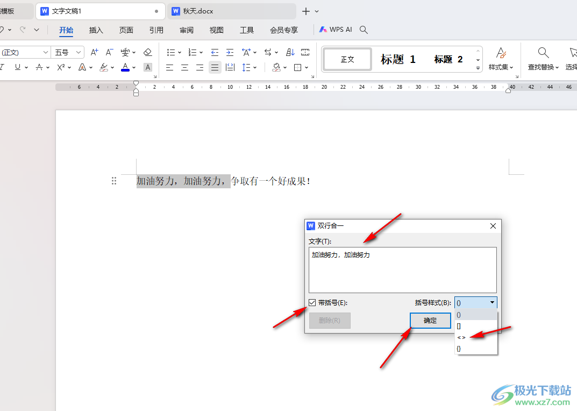
Task: Select the {} bracket style option
Action: [459, 349]
